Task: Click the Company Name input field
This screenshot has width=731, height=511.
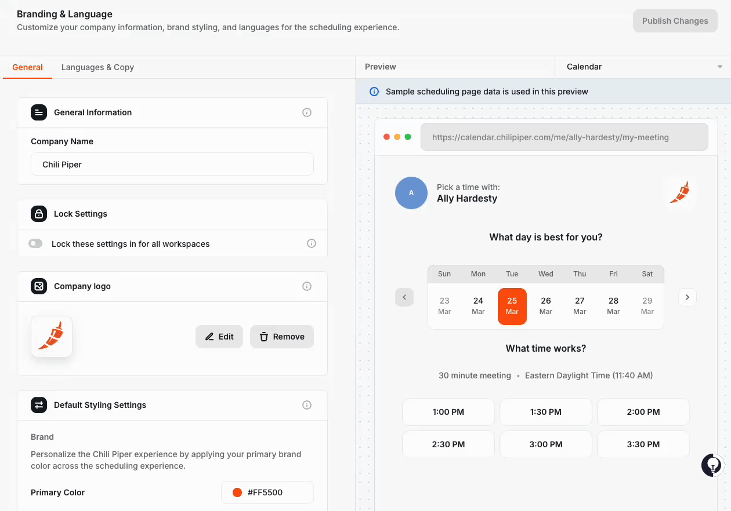Action: coord(172,165)
